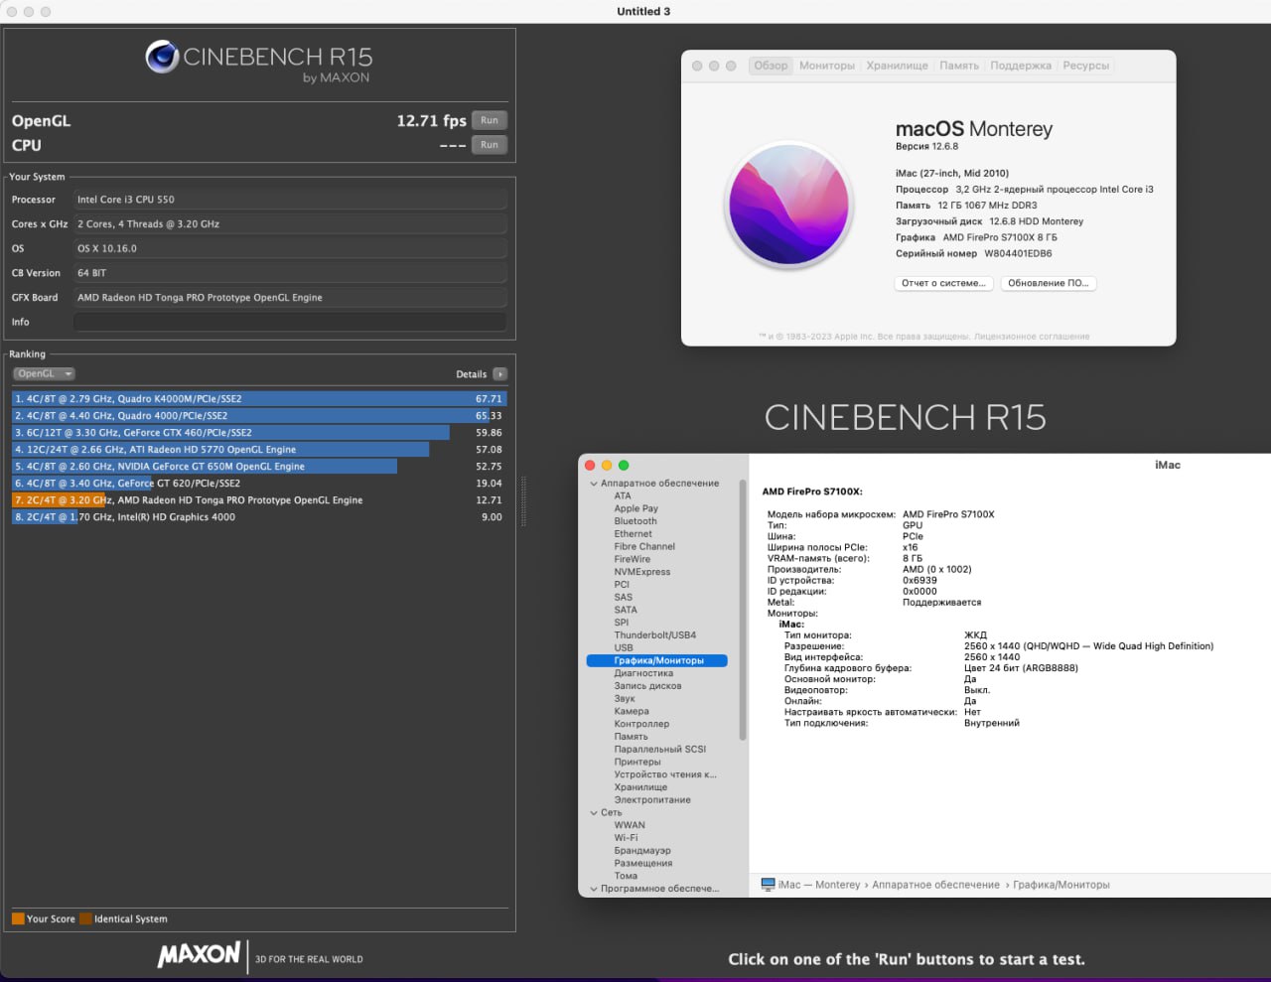Select USB in sidebar
This screenshot has width=1271, height=982.
[624, 647]
